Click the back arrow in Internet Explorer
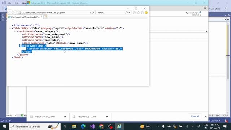 pyautogui.click(x=10, y=12)
